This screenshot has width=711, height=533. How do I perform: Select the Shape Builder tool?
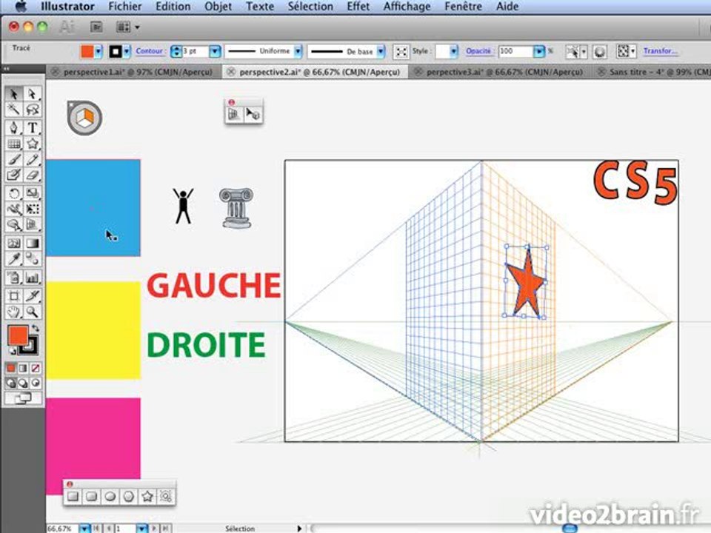point(13,225)
